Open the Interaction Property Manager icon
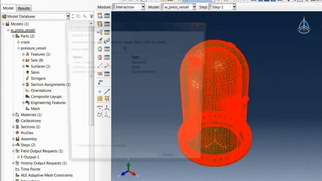322x181 pixels. point(107,24)
